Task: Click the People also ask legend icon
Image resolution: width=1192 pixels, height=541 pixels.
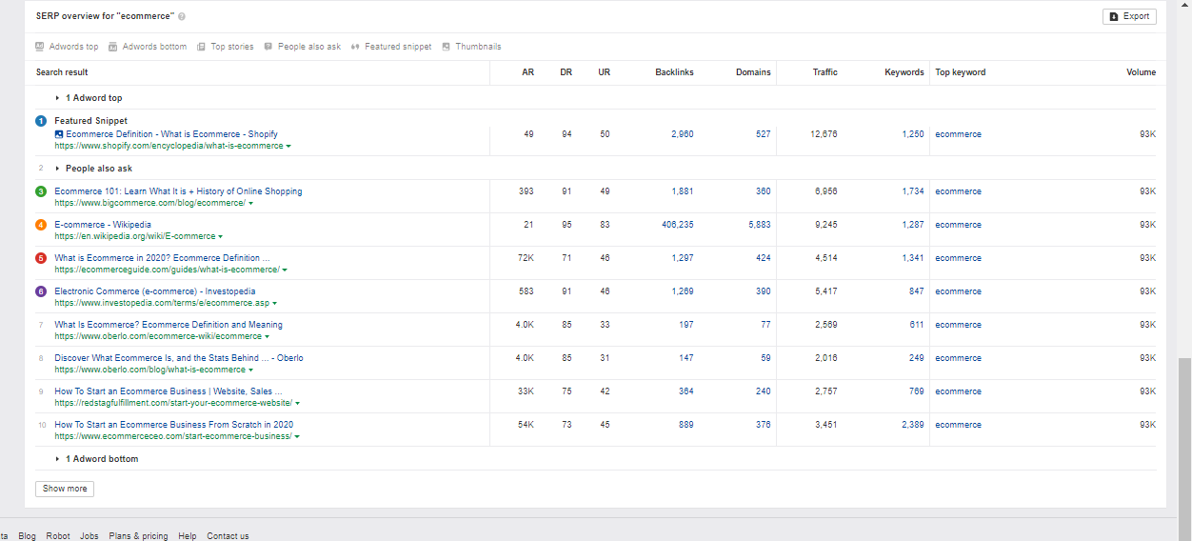Action: (268, 47)
